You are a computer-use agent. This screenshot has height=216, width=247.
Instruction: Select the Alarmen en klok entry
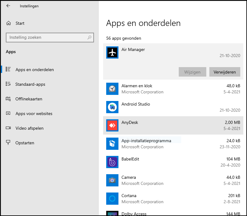click(x=173, y=89)
